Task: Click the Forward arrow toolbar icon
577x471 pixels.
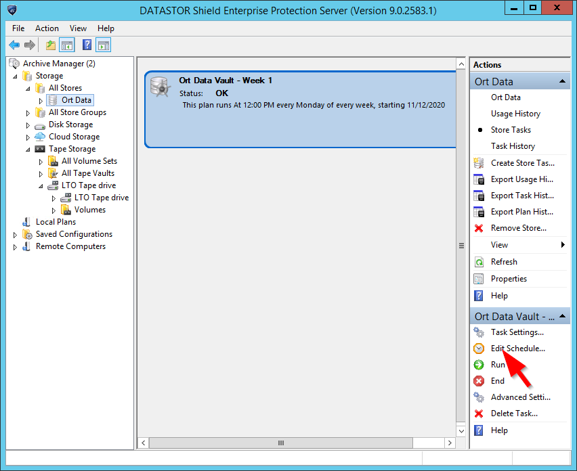Action: pyautogui.click(x=29, y=45)
